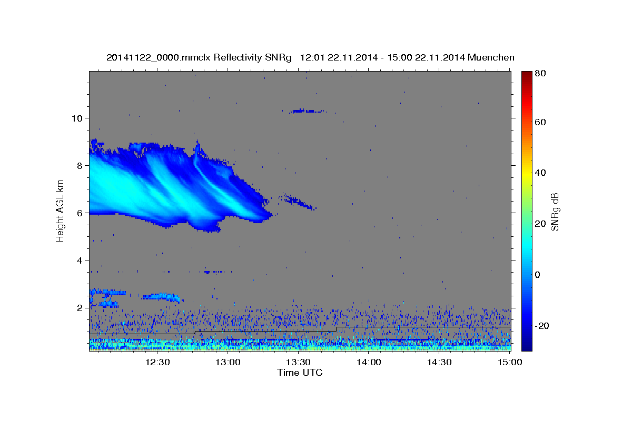Viewport: 632px width, 421px height.
Task: Click the plot title text at top
Action: 310,57
